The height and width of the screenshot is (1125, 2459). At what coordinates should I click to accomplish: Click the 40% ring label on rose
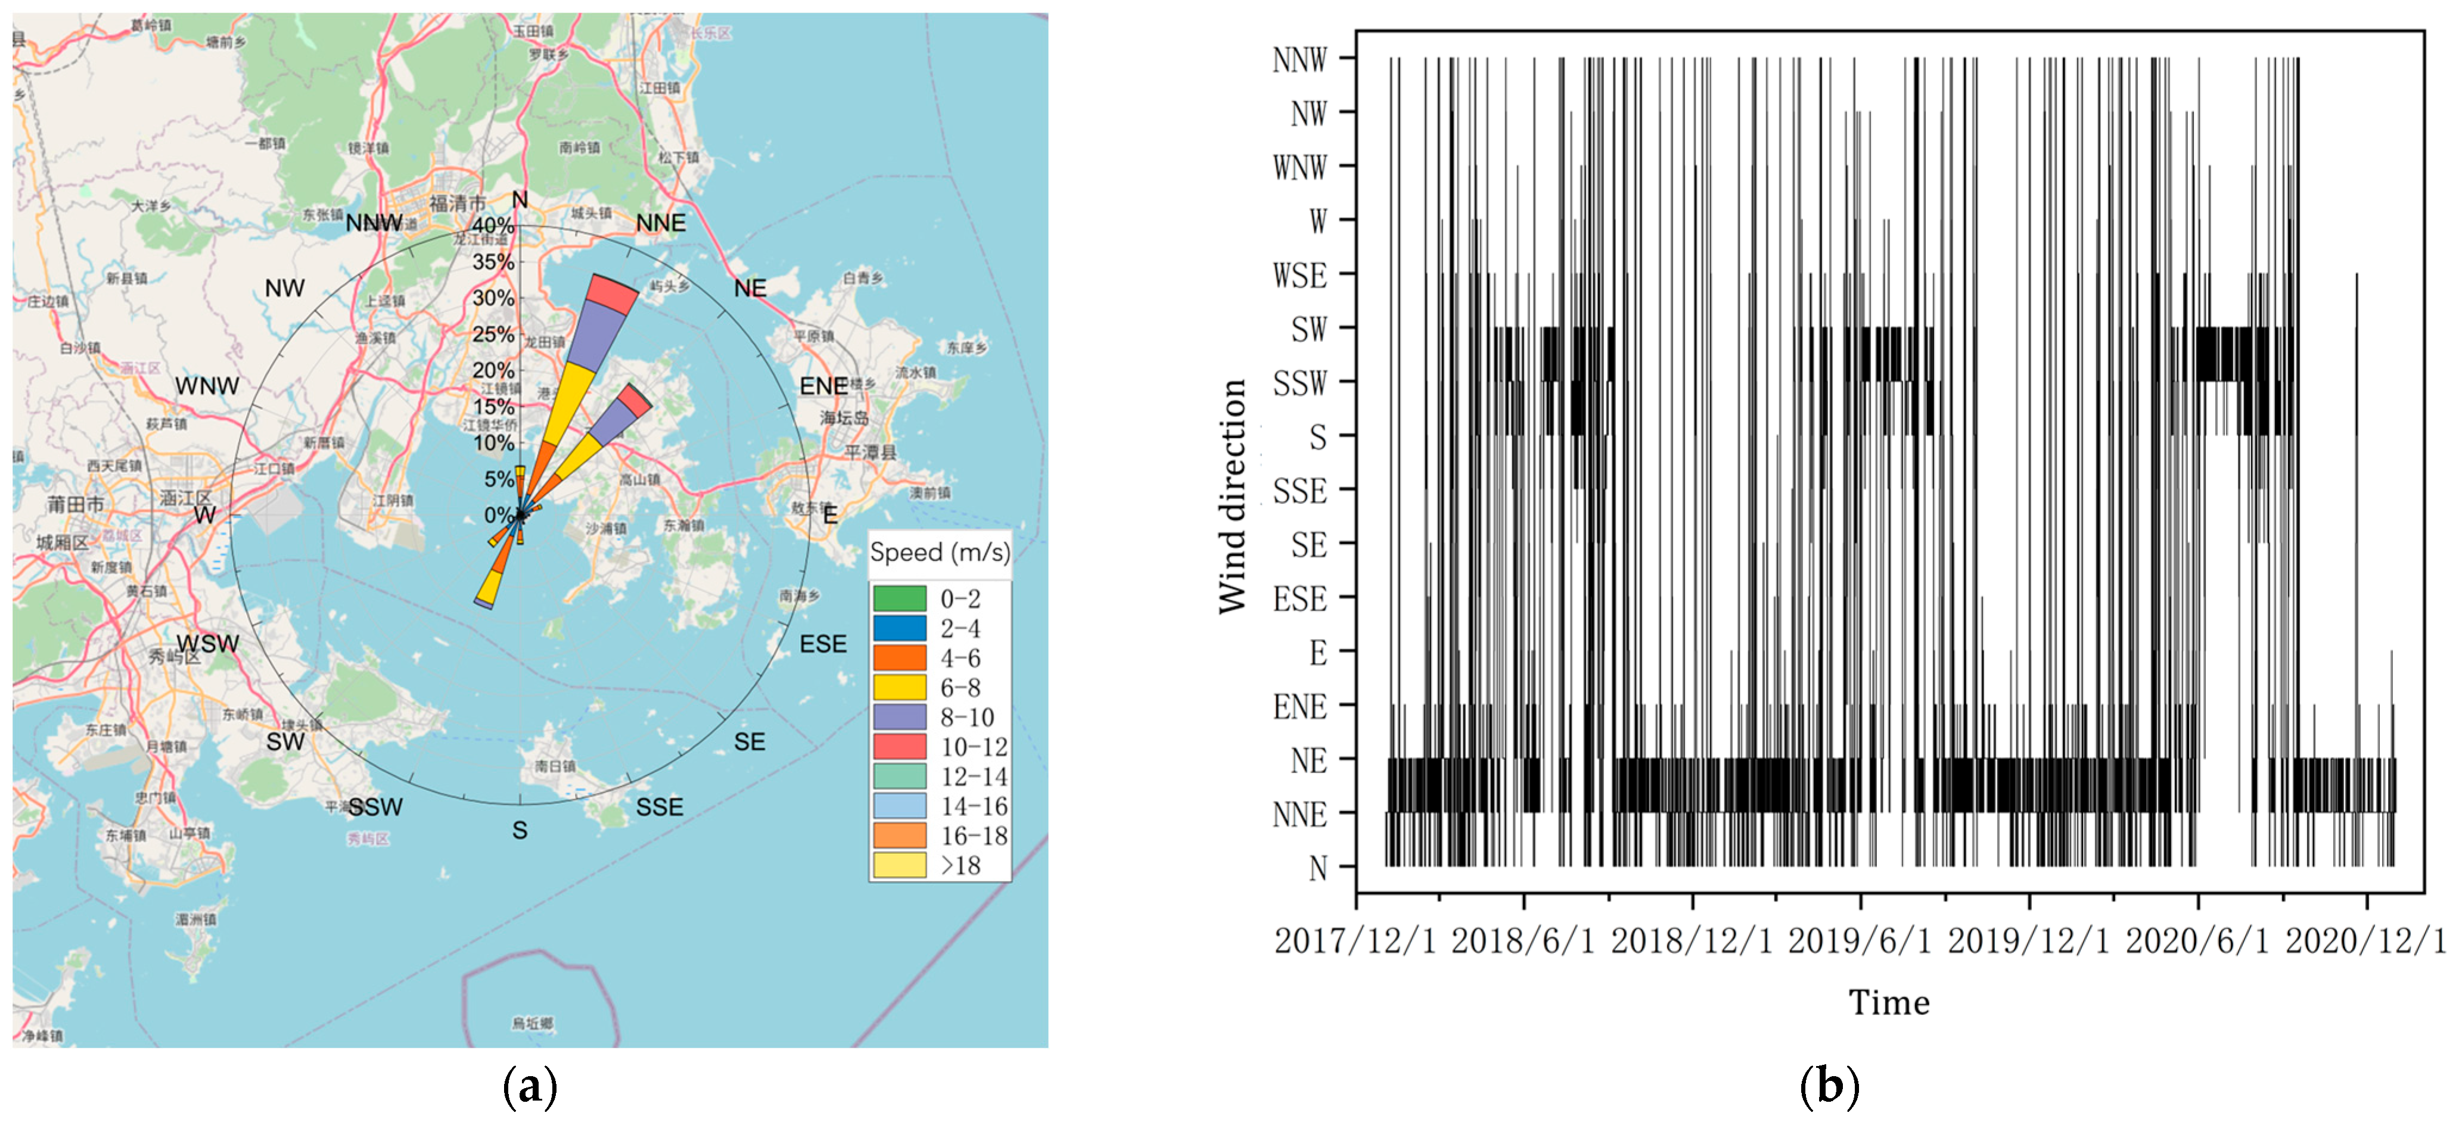coord(493,226)
